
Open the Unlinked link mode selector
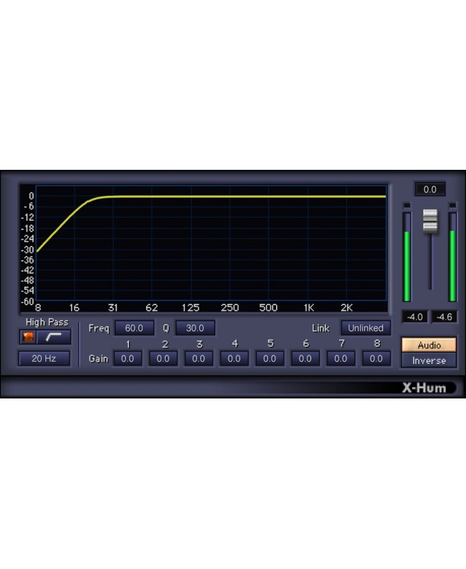pos(366,328)
